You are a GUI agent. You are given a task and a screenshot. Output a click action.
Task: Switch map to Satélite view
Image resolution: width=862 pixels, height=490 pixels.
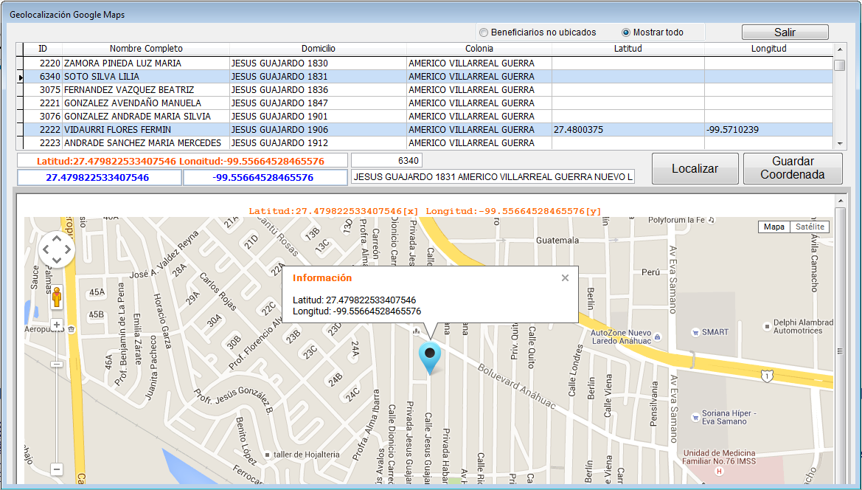[x=809, y=227]
